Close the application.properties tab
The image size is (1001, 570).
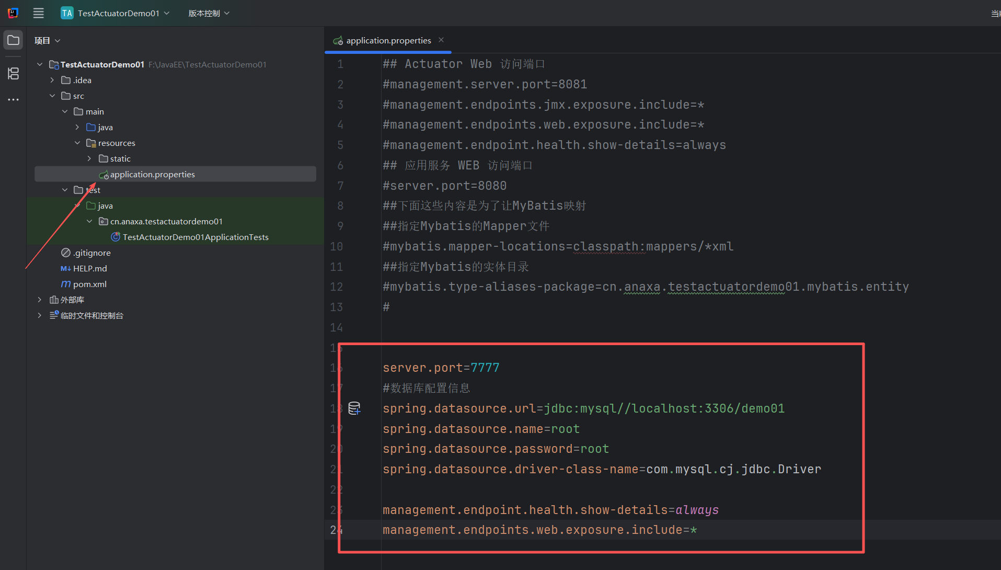(441, 40)
